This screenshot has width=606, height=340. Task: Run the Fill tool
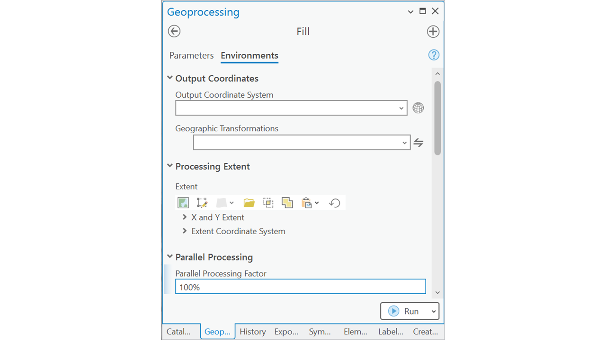[404, 311]
